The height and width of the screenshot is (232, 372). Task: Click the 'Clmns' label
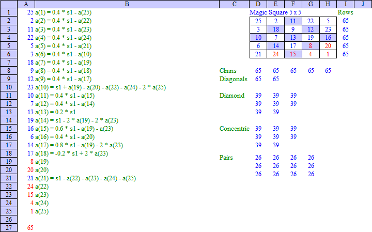coord(228,71)
